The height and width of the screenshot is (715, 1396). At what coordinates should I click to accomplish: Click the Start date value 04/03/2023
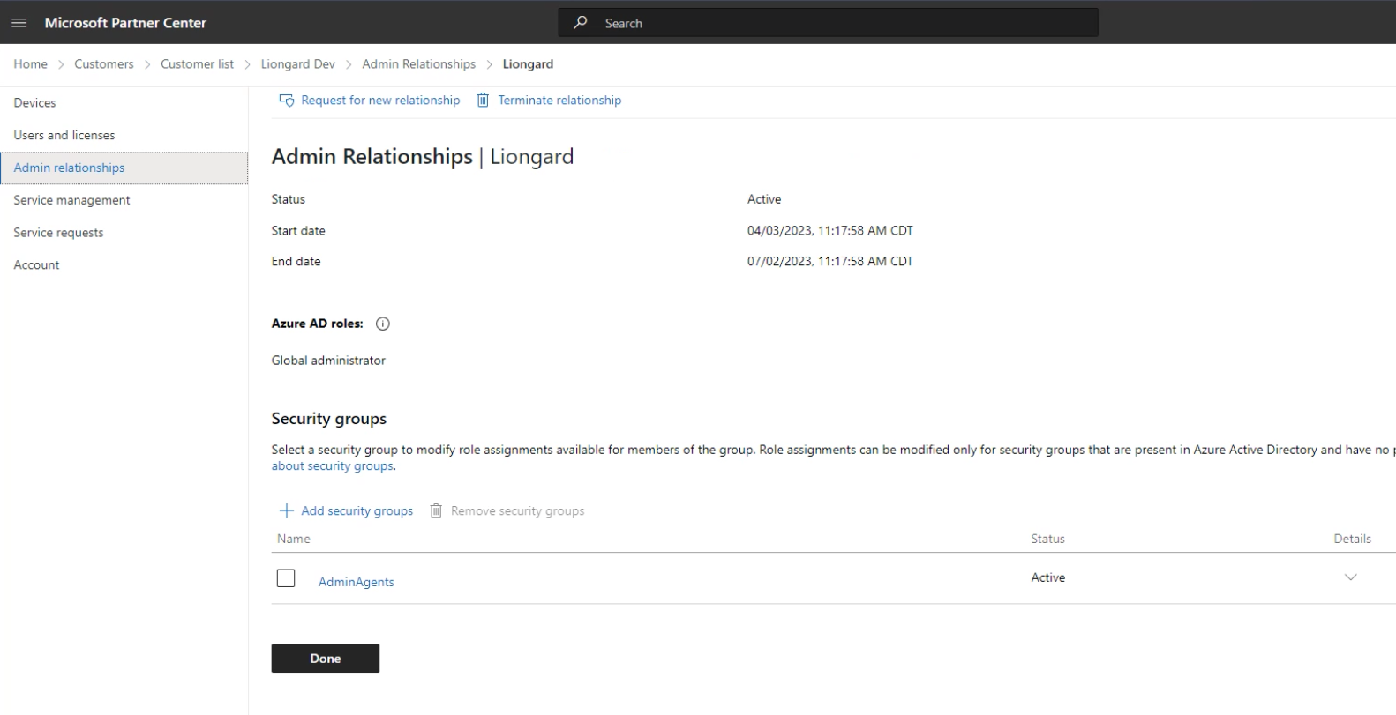(x=830, y=231)
